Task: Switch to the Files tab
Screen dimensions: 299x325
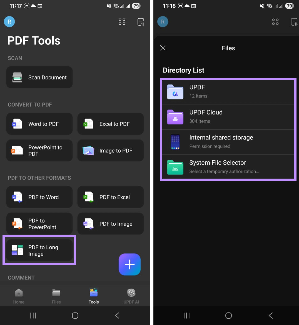Action: click(56, 296)
